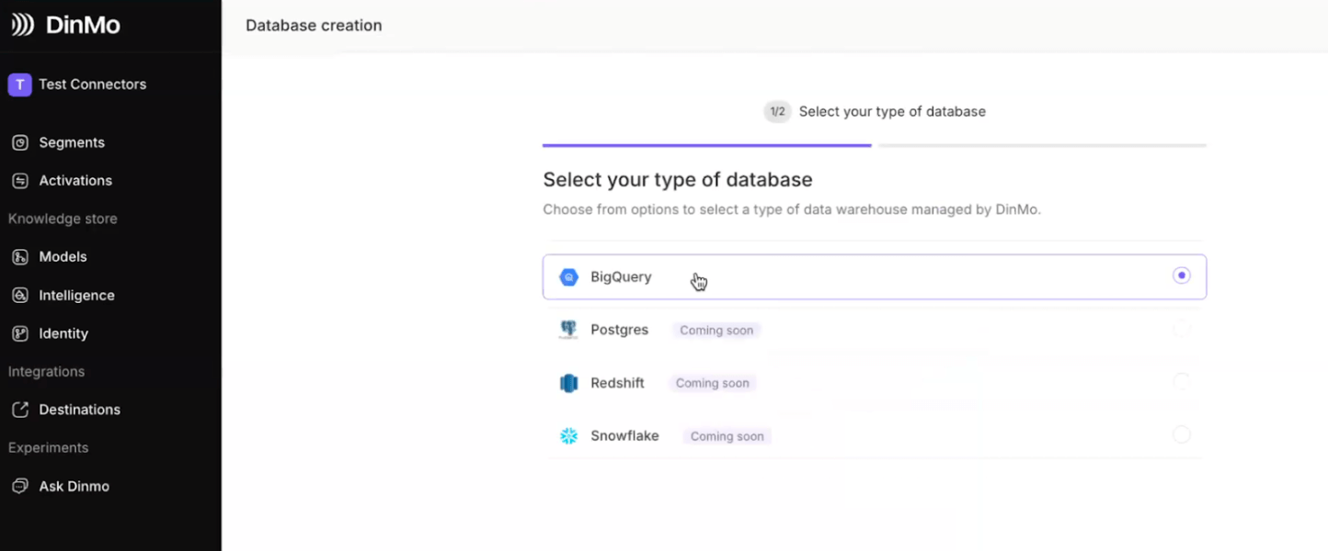Click the Ask Dinmo chat icon
Viewport: 1328px width, 551px height.
click(x=20, y=487)
